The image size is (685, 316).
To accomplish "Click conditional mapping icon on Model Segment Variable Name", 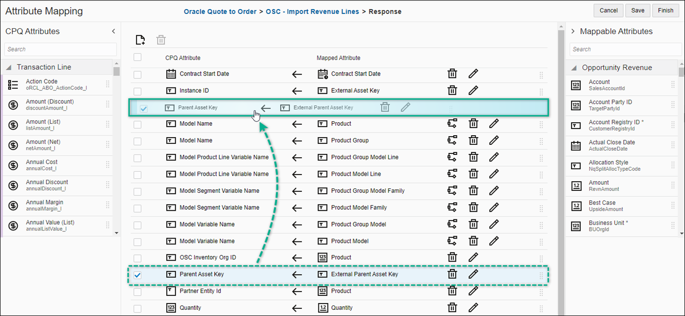I will (452, 190).
